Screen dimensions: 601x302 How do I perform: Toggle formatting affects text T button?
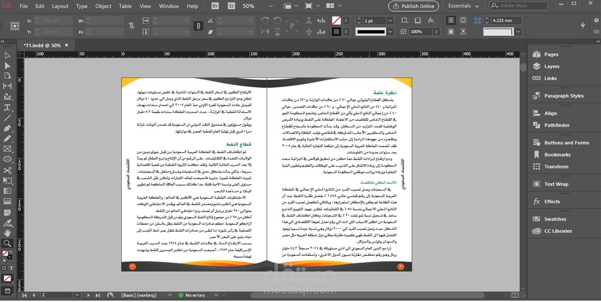coord(12,269)
